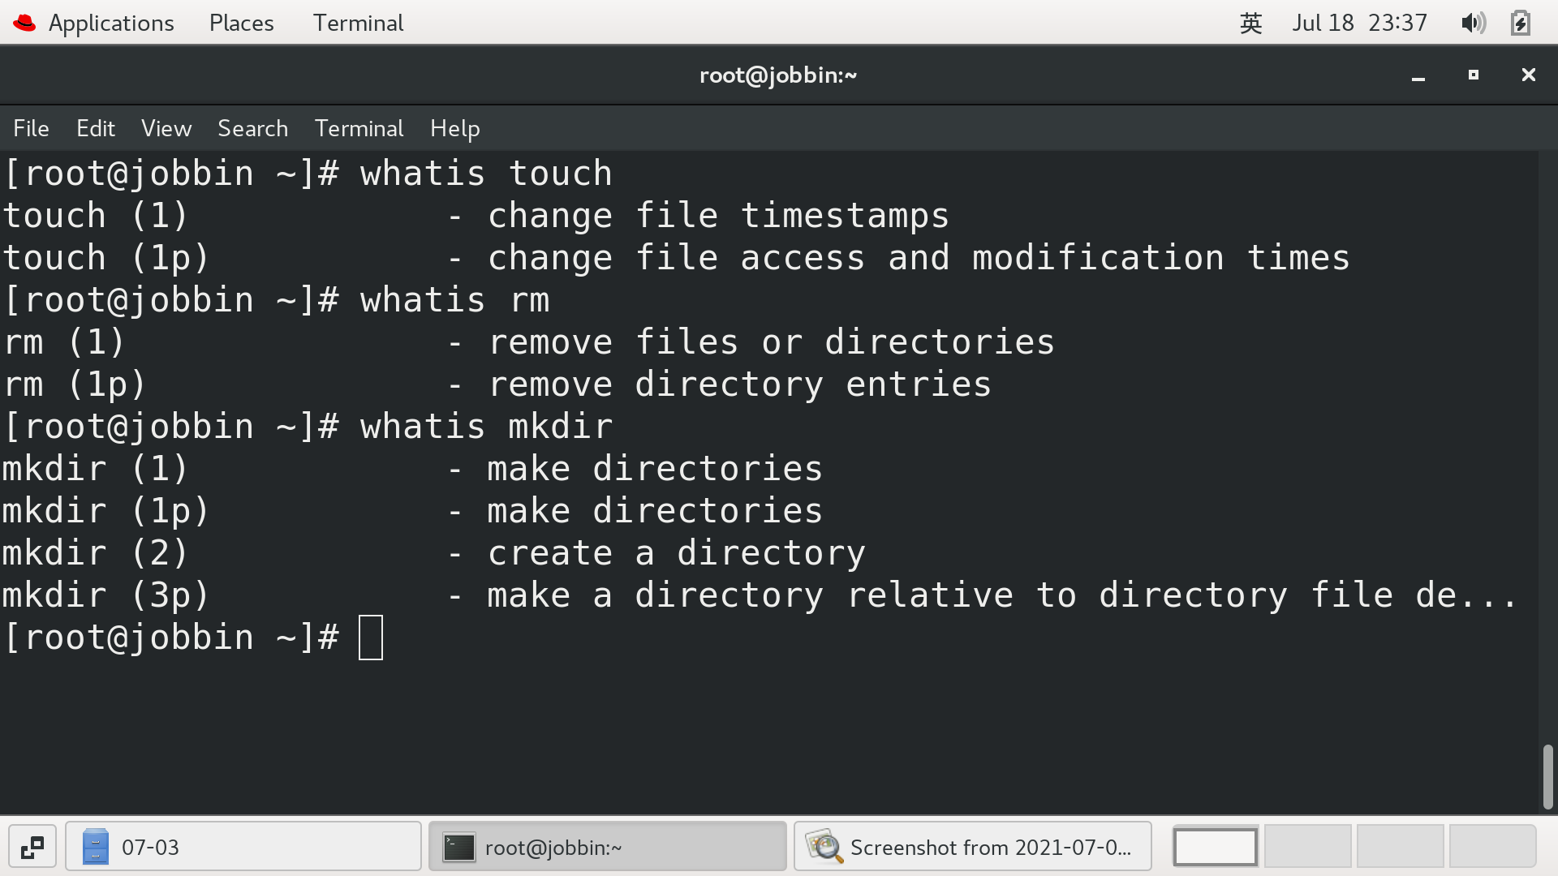The height and width of the screenshot is (876, 1558).
Task: Open the Places menu
Action: (x=241, y=24)
